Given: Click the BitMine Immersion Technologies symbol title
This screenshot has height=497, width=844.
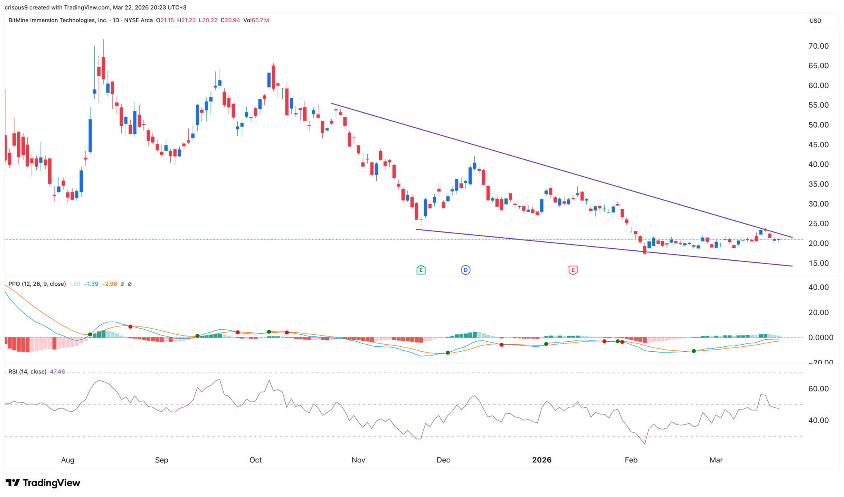Looking at the screenshot, I should click(58, 20).
